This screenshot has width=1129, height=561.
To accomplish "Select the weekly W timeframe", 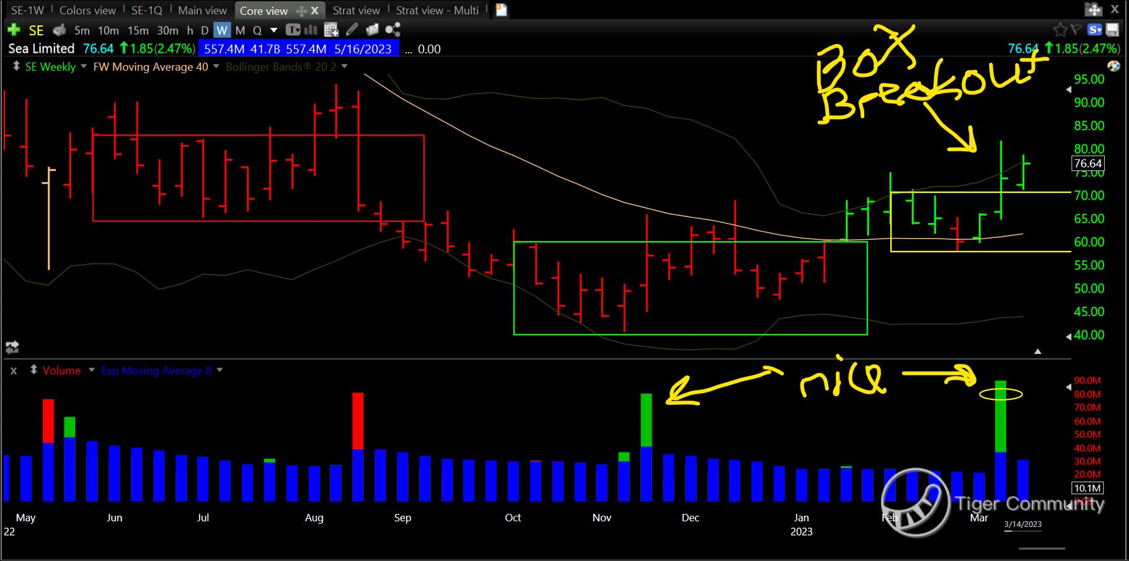I will click(222, 30).
